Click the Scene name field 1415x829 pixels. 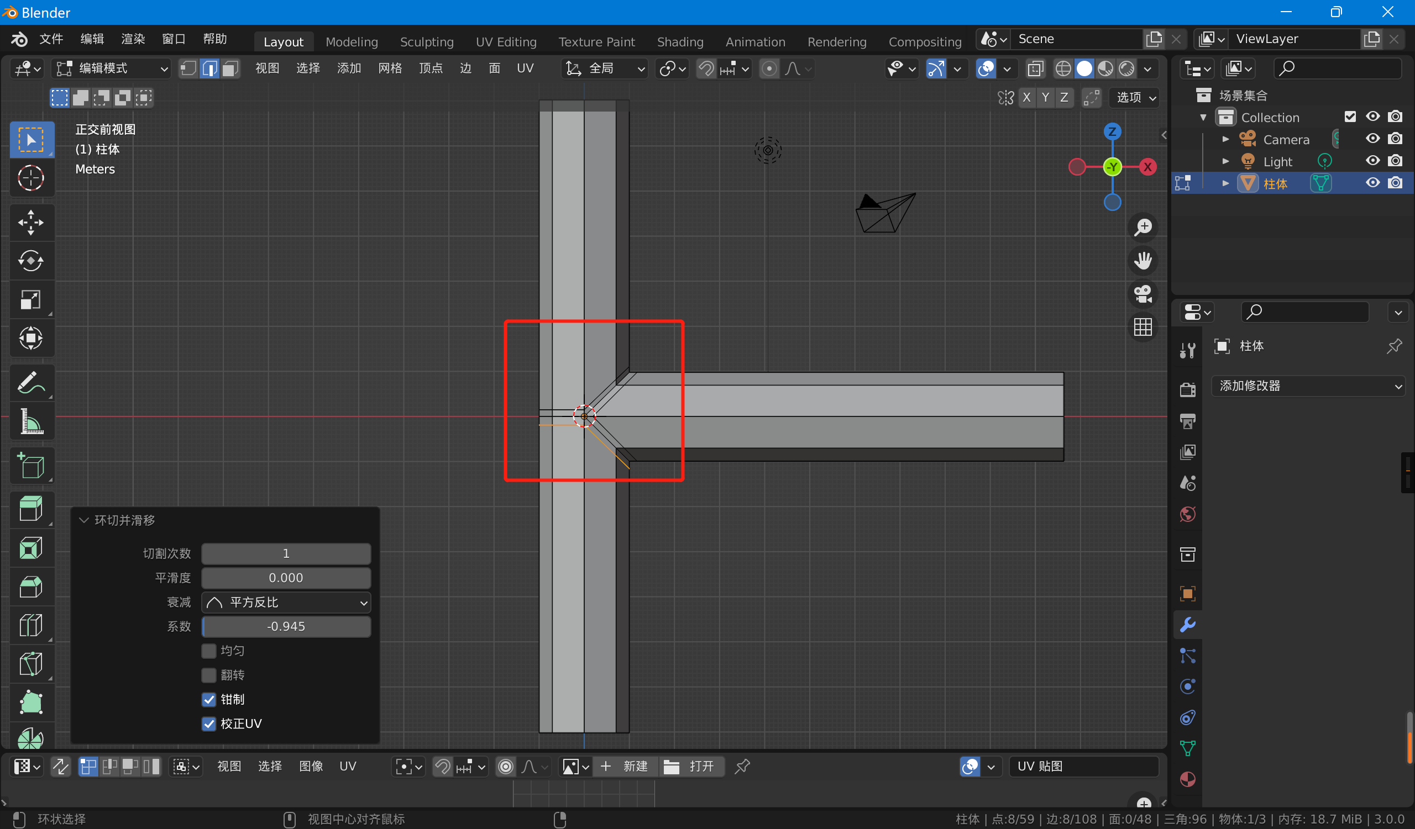[x=1076, y=39]
